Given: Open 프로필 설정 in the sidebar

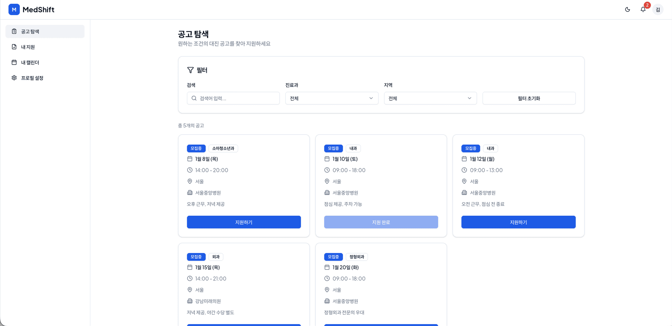Looking at the screenshot, I should pyautogui.click(x=32, y=78).
